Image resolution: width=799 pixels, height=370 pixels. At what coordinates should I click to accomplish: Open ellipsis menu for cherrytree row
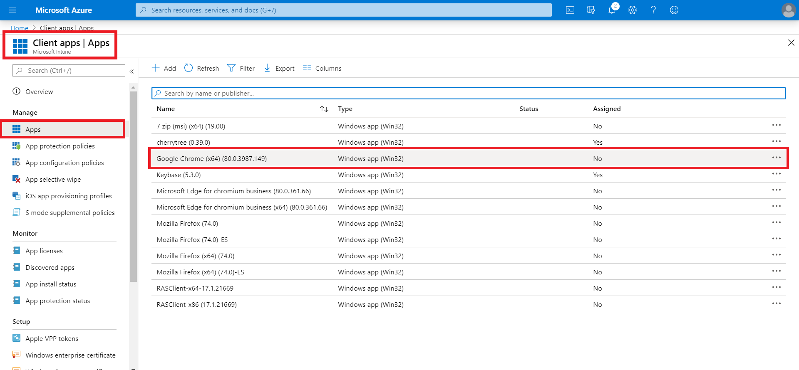(x=777, y=141)
